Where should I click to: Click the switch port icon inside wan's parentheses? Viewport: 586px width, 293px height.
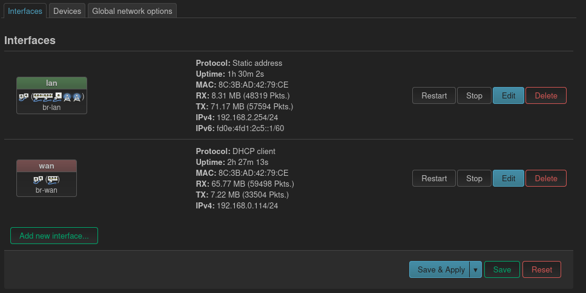(x=52, y=179)
